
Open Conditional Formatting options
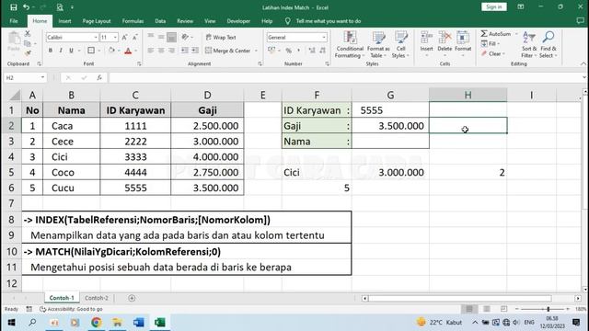pyautogui.click(x=350, y=45)
